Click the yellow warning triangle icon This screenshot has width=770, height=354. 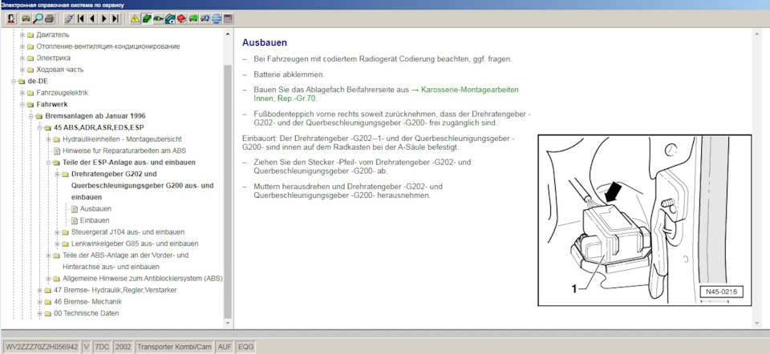tap(135, 19)
